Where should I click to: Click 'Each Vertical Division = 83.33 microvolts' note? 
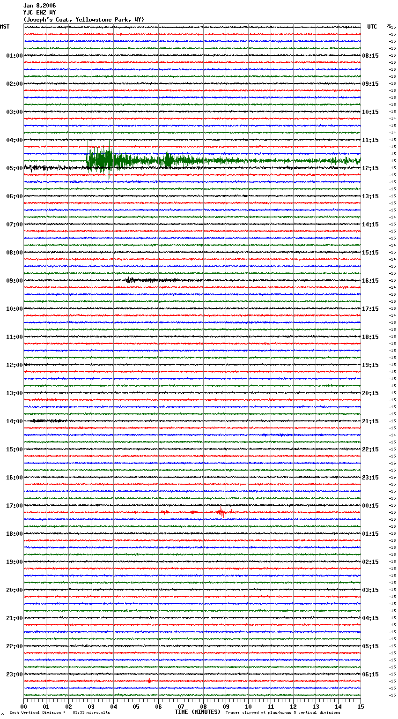point(59,712)
